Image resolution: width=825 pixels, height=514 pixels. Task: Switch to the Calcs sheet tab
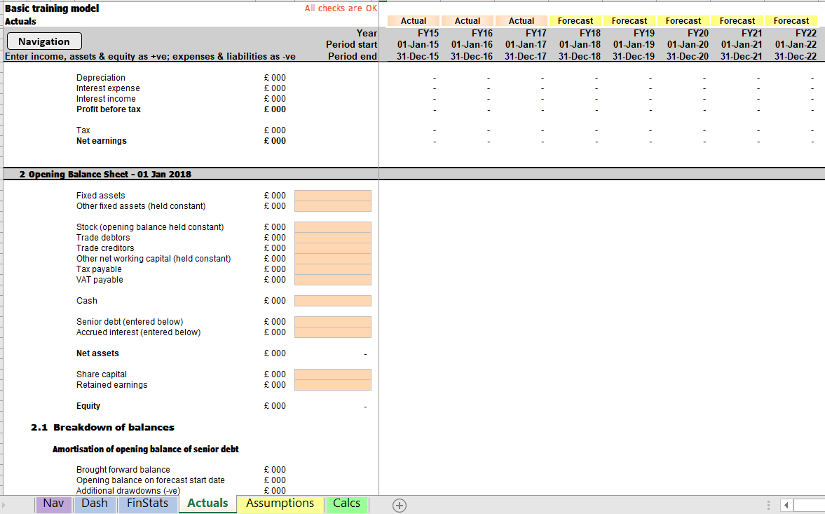346,504
